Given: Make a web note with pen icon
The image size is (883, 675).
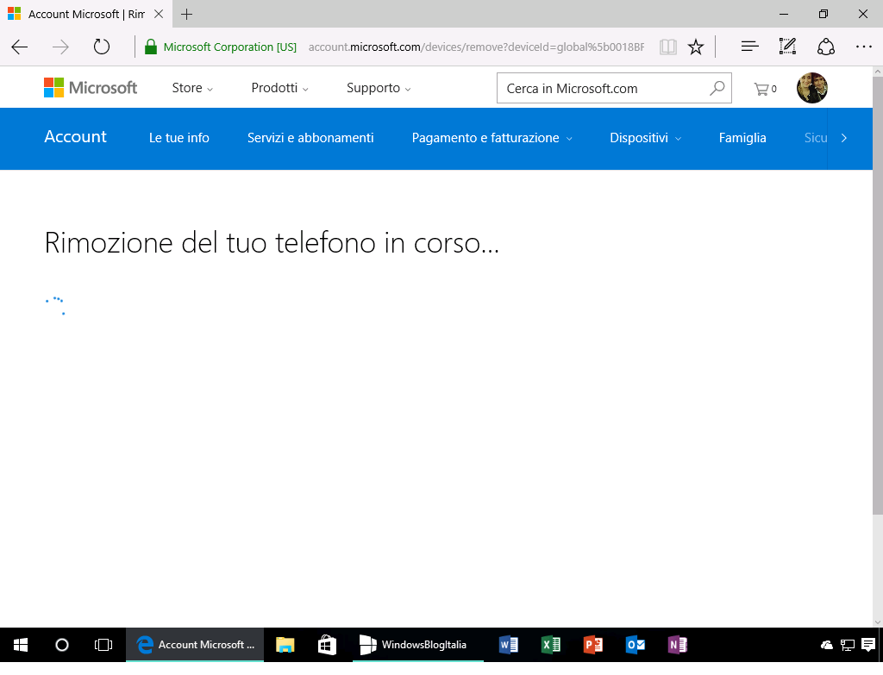Looking at the screenshot, I should coord(787,47).
